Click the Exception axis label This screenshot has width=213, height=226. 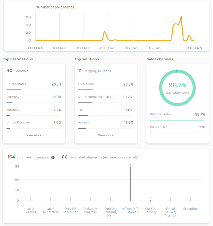190,209
